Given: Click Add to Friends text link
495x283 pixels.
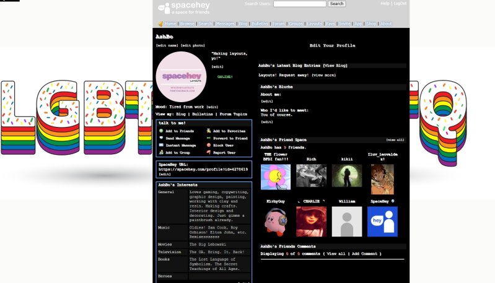Looking at the screenshot, I should click(180, 131).
